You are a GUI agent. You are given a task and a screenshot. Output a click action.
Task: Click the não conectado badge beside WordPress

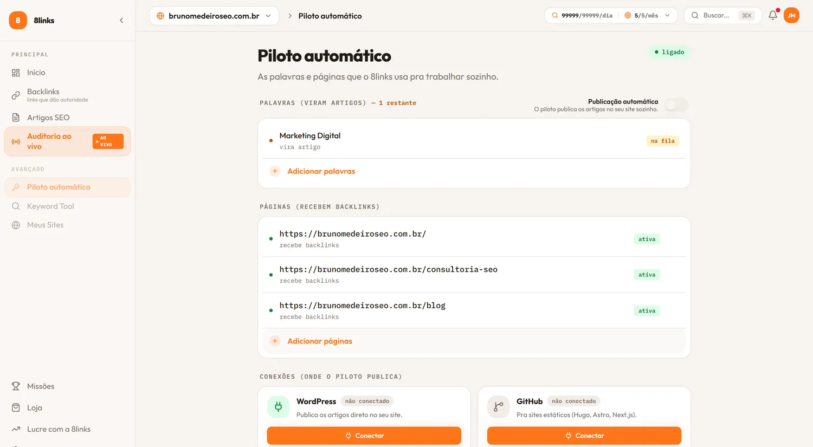[x=367, y=401]
